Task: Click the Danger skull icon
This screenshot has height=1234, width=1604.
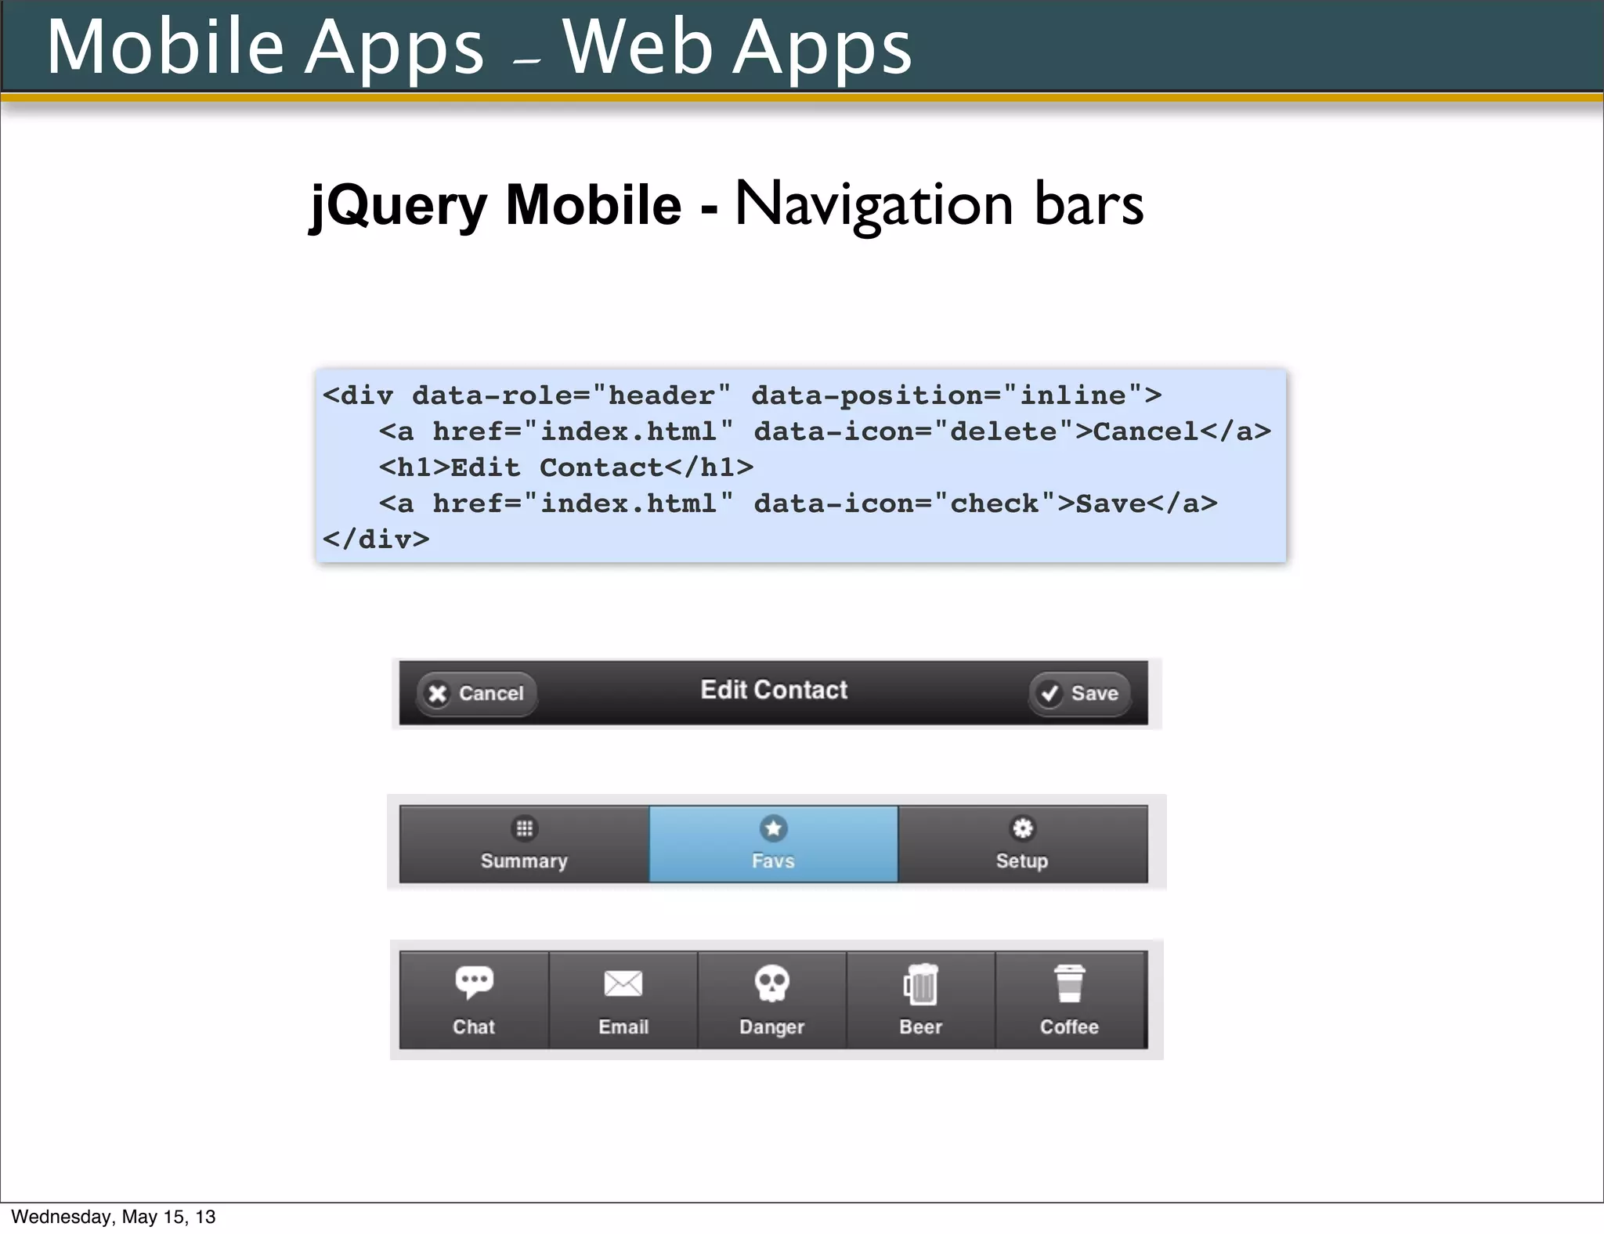Action: pos(771,983)
